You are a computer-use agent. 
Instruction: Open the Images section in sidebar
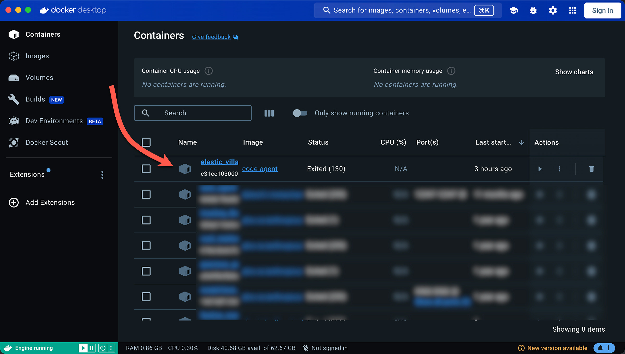(x=37, y=56)
